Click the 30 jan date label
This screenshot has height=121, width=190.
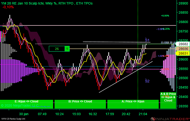[24, 114]
